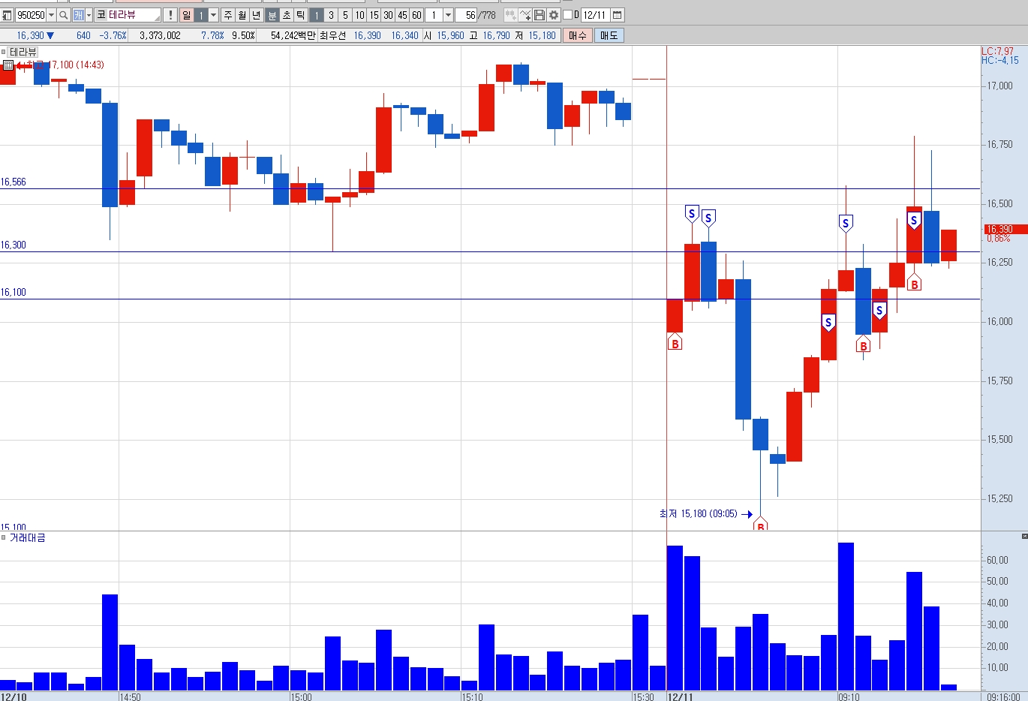Open the chart settings gear icon
The height and width of the screenshot is (701, 1028).
[553, 15]
